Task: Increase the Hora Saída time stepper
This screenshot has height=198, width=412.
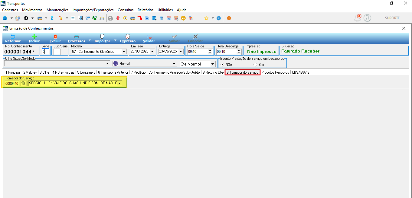Action: tap(210, 50)
